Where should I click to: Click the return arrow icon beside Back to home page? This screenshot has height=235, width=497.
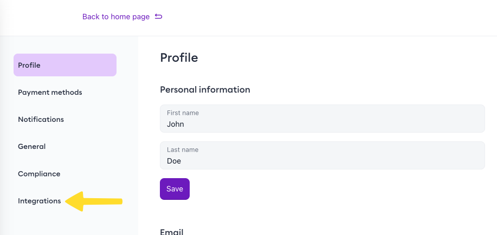[x=159, y=17]
